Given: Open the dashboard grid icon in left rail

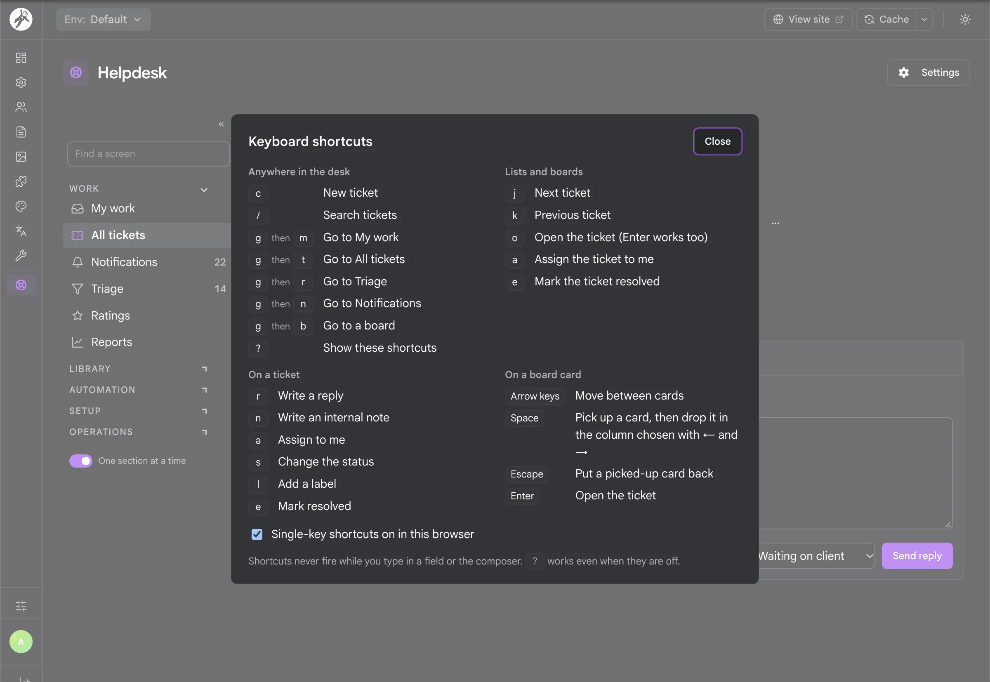Looking at the screenshot, I should click(x=21, y=58).
